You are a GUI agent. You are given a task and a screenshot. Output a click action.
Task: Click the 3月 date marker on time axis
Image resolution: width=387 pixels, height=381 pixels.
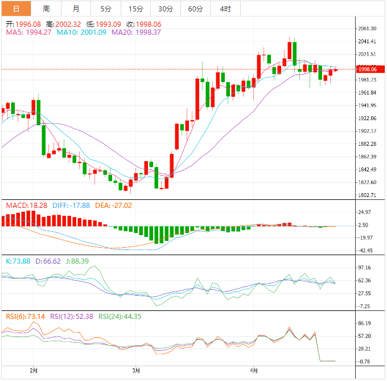click(x=135, y=370)
